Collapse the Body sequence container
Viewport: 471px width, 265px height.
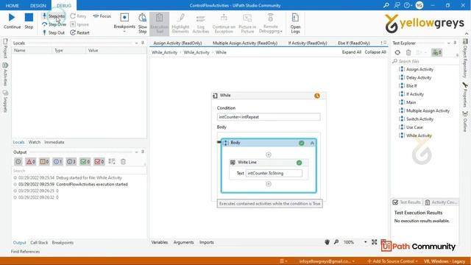(312, 143)
